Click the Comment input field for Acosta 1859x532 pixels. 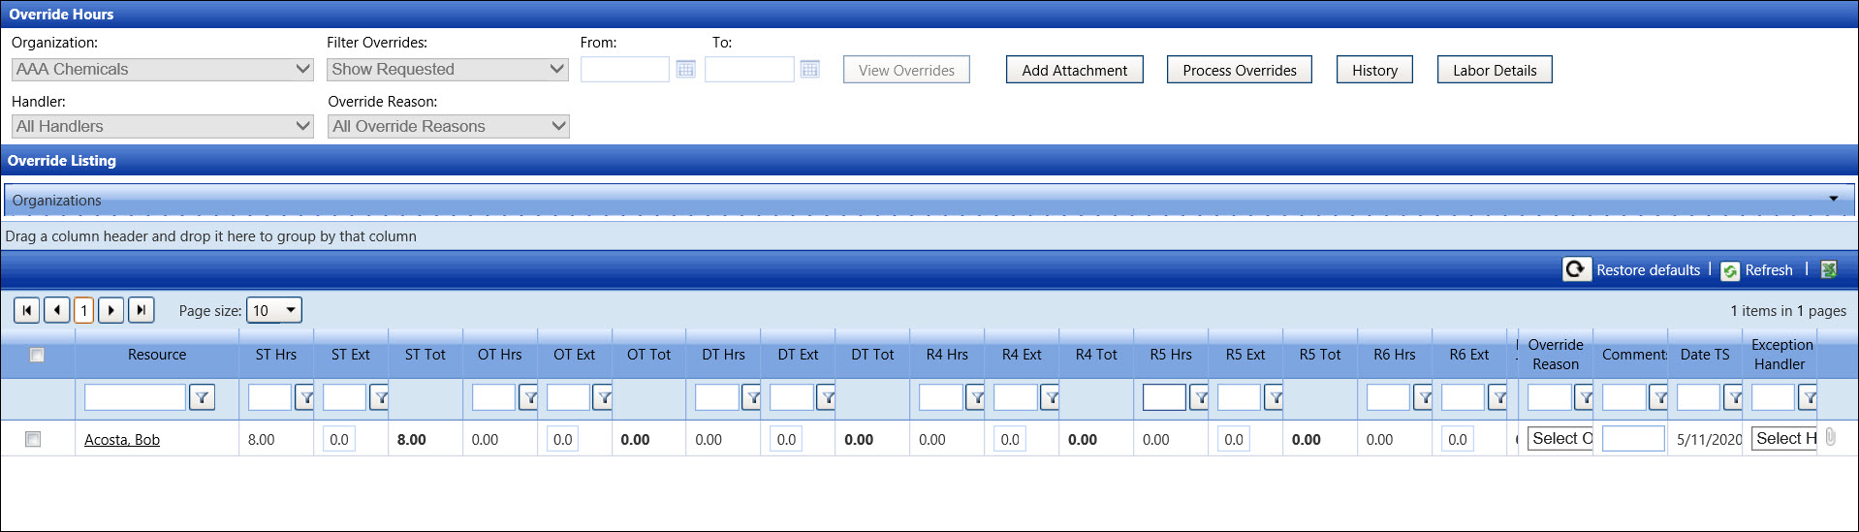(x=1632, y=439)
